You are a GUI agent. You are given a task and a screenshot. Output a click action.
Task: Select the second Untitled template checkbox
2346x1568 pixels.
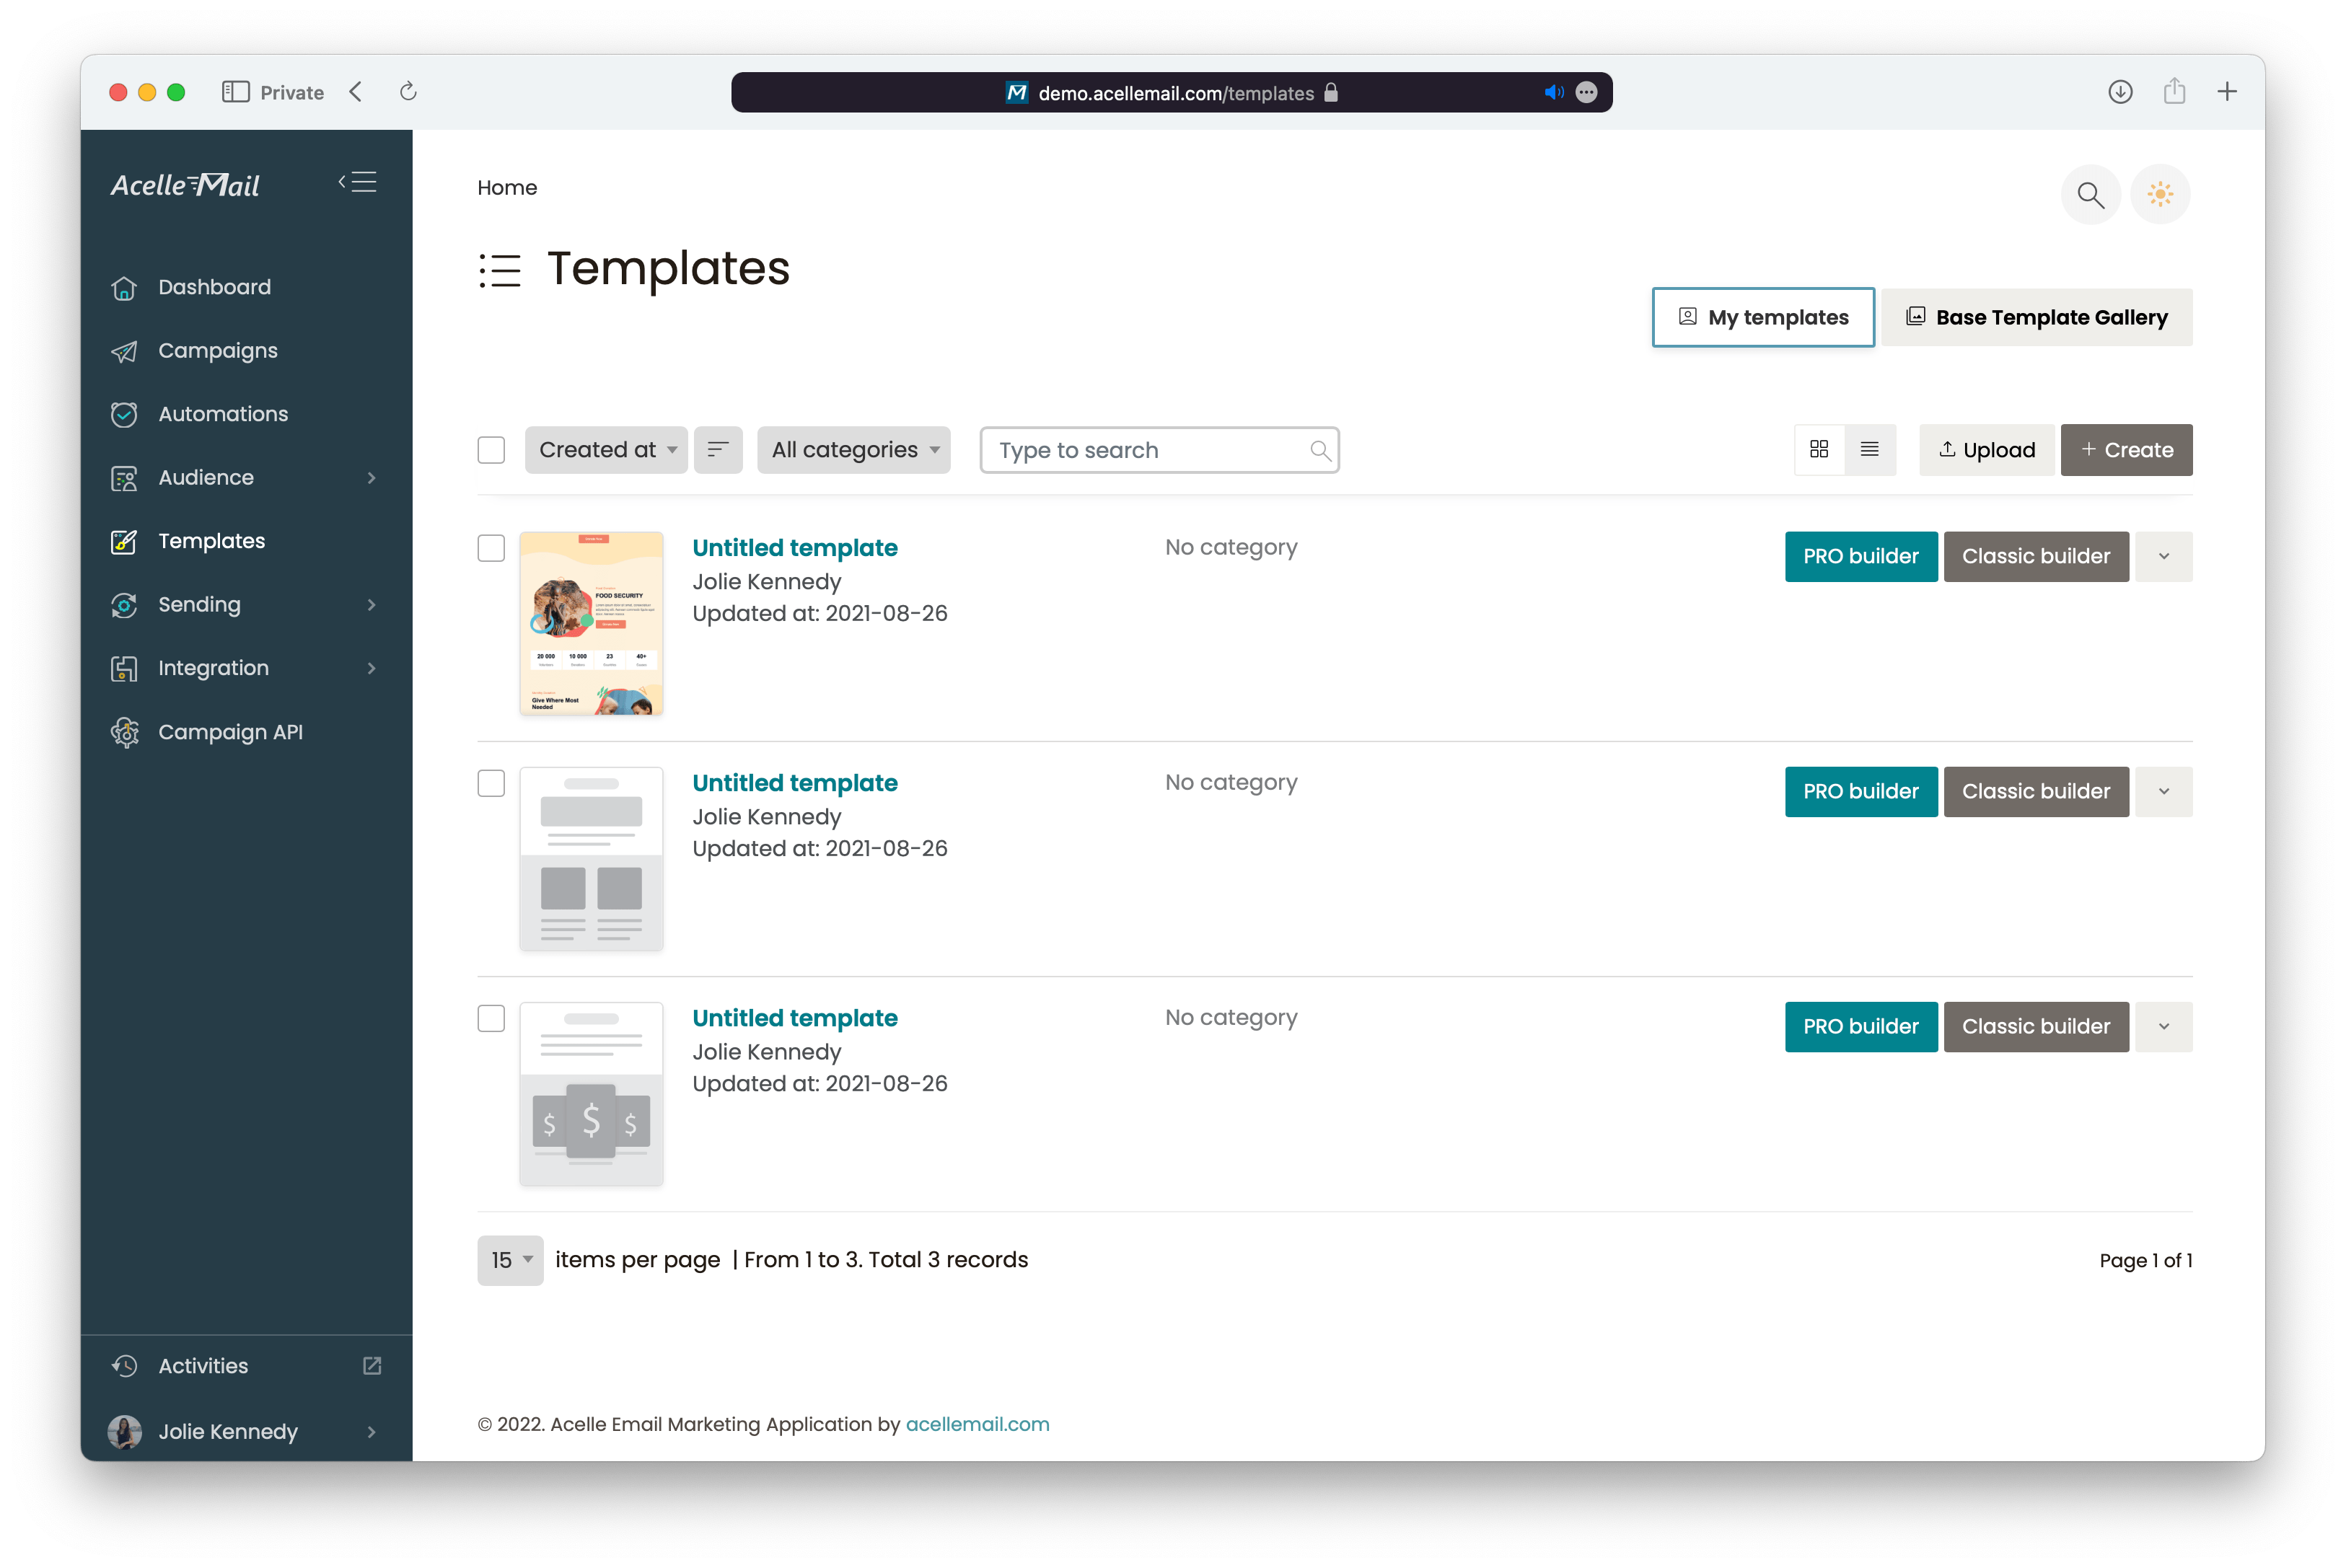coord(491,783)
